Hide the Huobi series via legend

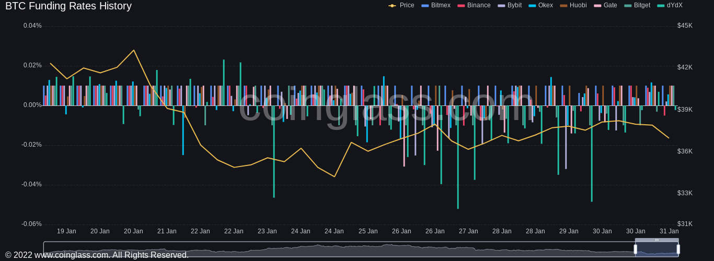pos(573,5)
